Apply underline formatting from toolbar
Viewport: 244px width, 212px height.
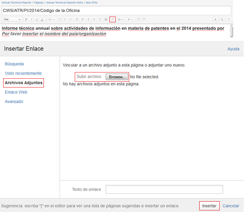37,19
